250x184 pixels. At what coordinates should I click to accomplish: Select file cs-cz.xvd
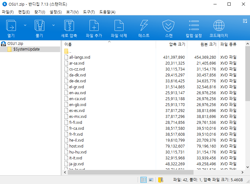77,69
